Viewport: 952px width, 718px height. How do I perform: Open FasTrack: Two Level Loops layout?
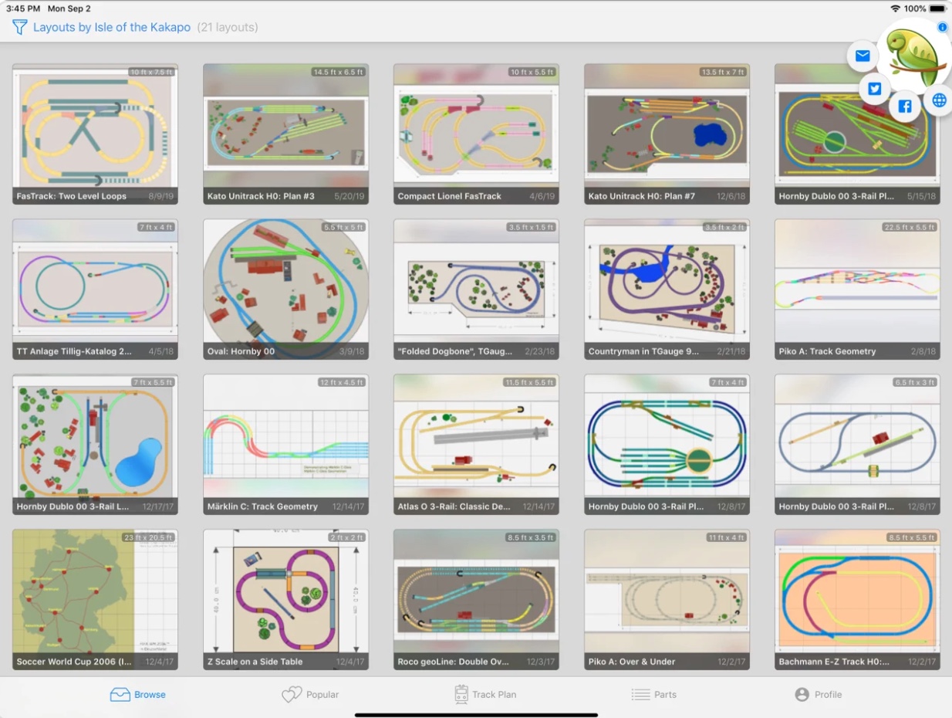pos(95,134)
